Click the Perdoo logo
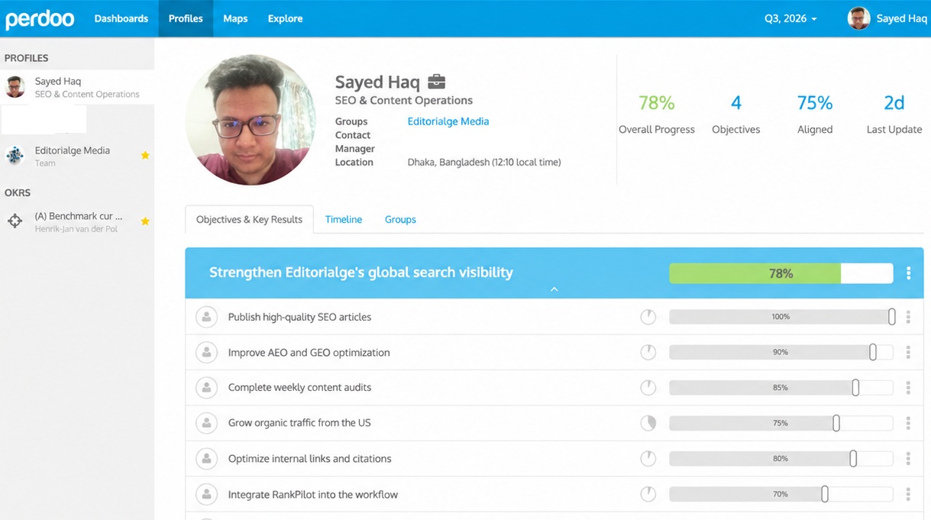This screenshot has height=520, width=931. click(40, 18)
